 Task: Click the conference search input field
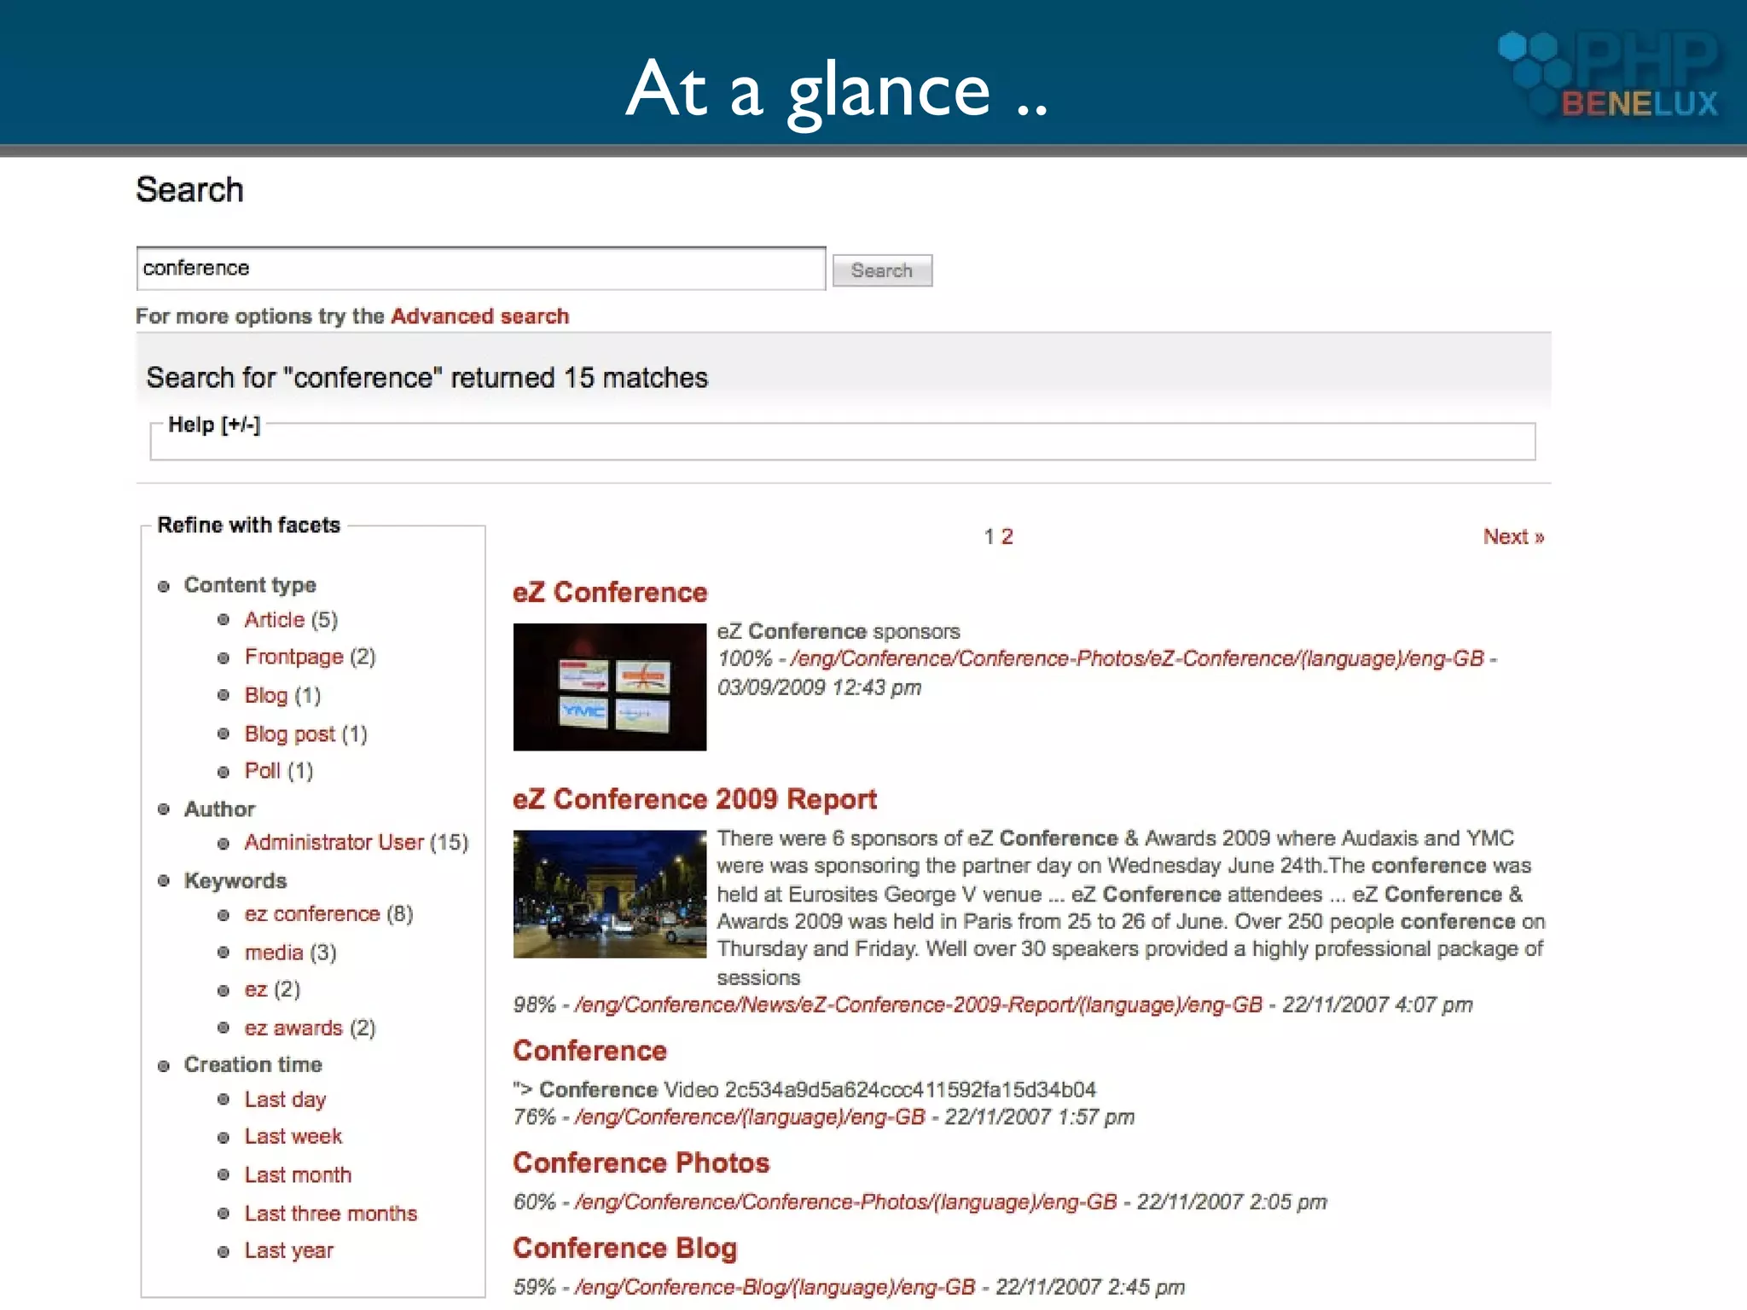[x=479, y=269]
